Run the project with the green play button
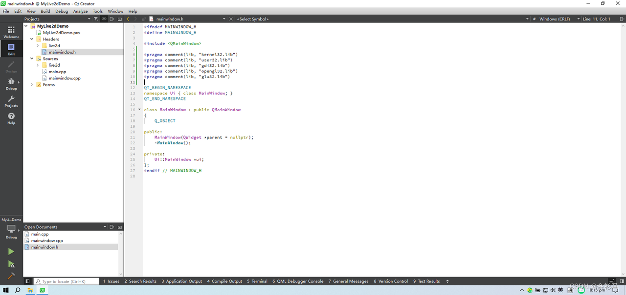The height and width of the screenshot is (295, 626). click(11, 252)
